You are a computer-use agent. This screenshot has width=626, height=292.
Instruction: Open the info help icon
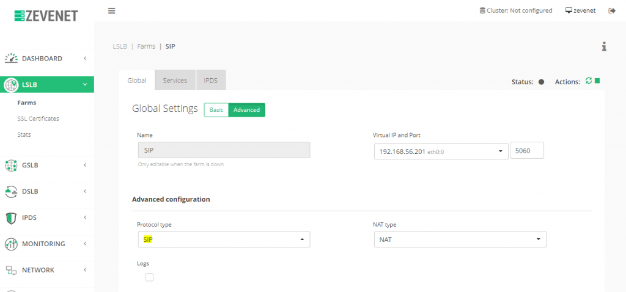[604, 46]
